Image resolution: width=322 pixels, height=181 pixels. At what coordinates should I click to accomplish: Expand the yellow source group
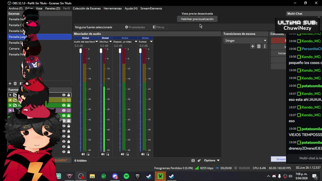pyautogui.click(x=10, y=100)
